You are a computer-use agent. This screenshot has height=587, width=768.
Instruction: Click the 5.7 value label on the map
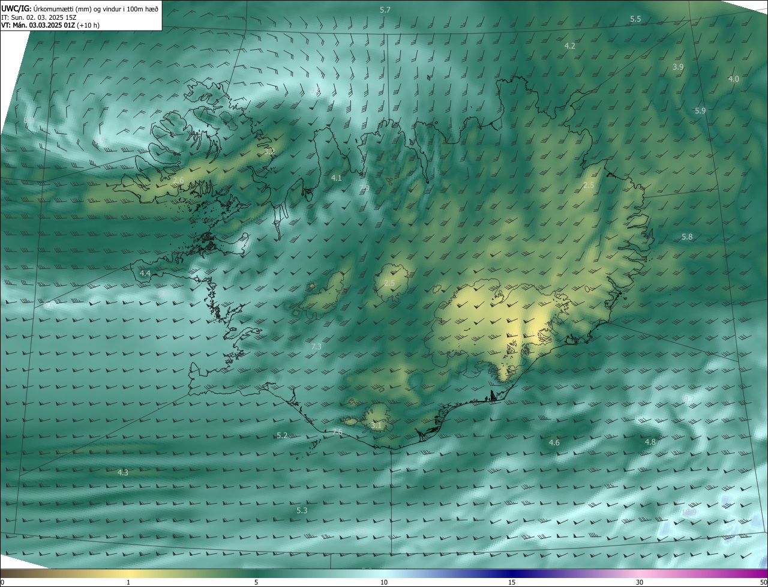click(385, 10)
